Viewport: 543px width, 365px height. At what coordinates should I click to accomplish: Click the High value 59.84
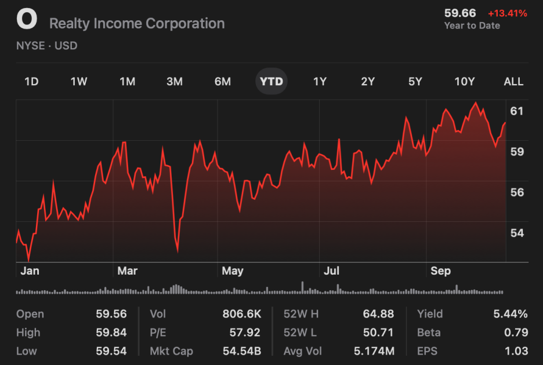click(x=111, y=333)
